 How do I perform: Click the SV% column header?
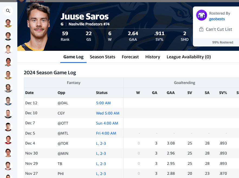pos(223,93)
